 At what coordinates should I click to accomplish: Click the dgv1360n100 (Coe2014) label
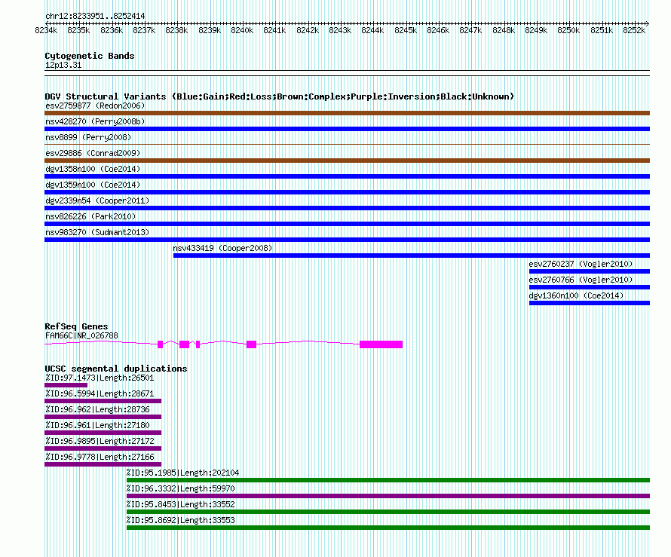[x=576, y=295]
